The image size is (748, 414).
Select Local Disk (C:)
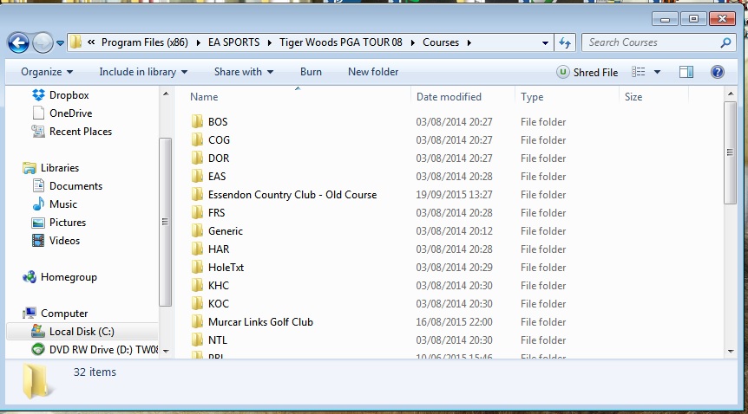pyautogui.click(x=82, y=332)
